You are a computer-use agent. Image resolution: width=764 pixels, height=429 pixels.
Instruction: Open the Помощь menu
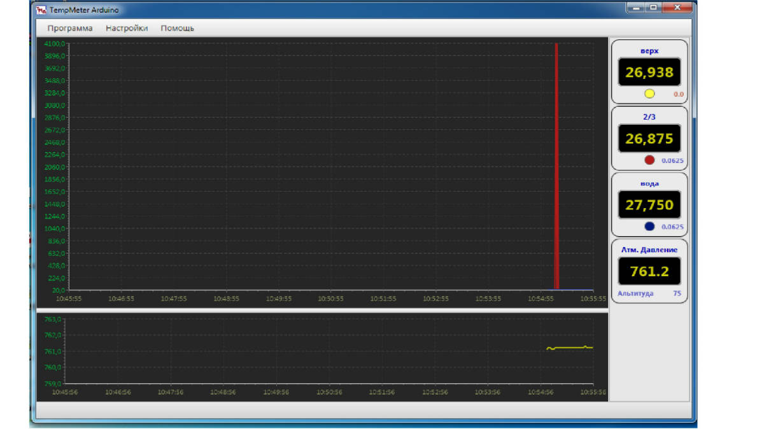point(178,28)
